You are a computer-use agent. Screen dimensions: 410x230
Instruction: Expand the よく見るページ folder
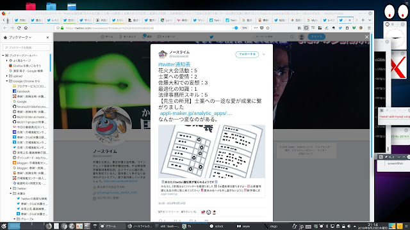(7, 61)
